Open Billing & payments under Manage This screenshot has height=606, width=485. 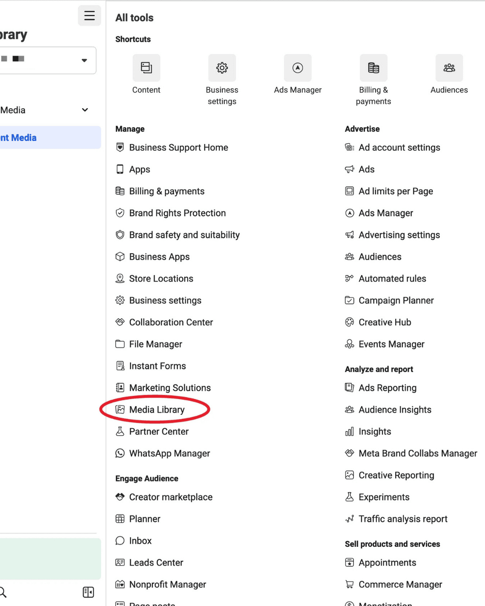coord(167,191)
